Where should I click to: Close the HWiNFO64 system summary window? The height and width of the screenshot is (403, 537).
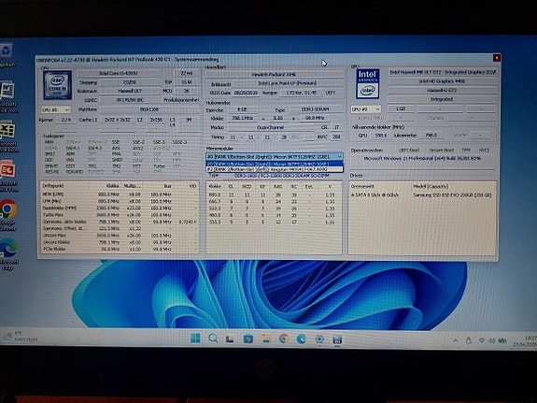(496, 58)
